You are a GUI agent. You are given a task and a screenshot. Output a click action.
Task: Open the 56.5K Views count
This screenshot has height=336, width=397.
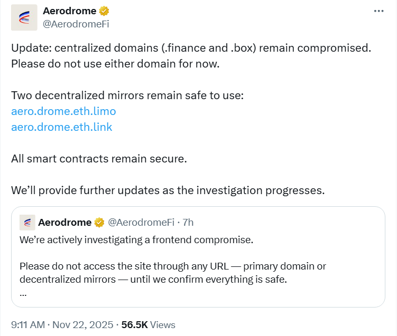148,325
